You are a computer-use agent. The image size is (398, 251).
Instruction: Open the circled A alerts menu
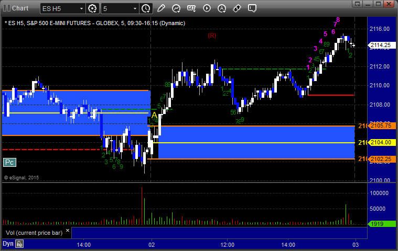click(x=222, y=8)
